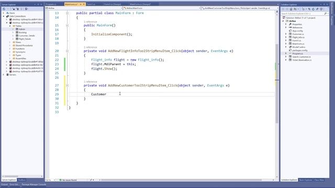Expand the Azure node in Server Explorer
The width and height of the screenshot is (335, 188).
click(4, 13)
